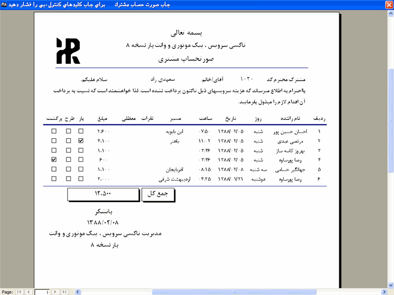Click the مسیر column header
Screen dimensions: 394x295
175,118
